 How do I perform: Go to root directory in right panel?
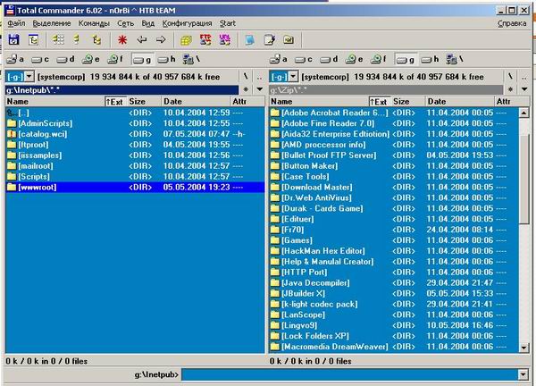[510, 77]
